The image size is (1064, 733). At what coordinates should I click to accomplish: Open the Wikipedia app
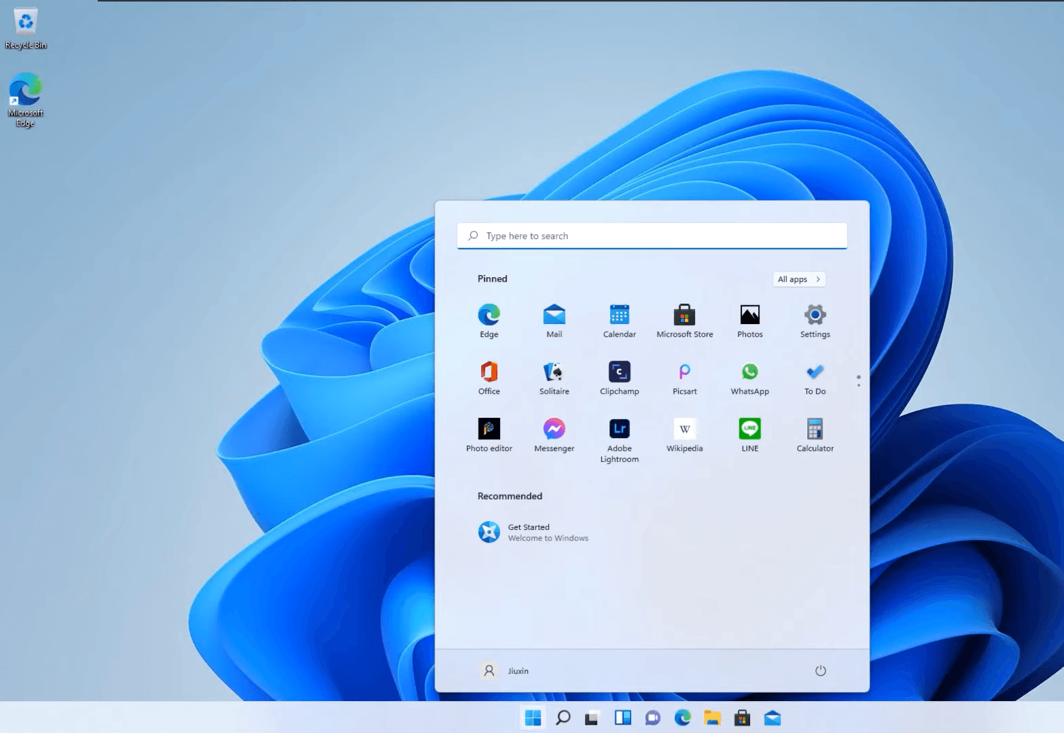684,435
